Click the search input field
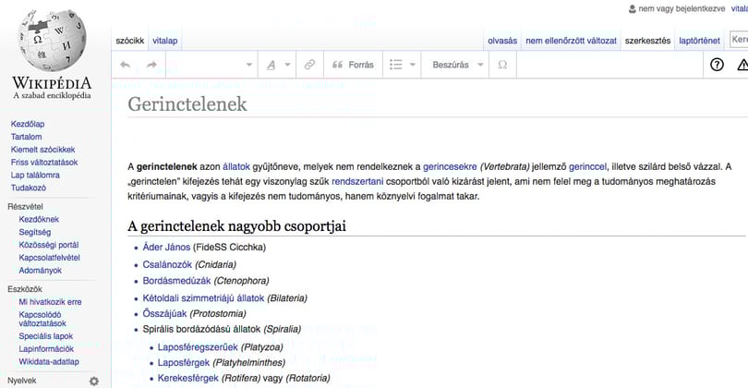748x388 pixels. [739, 39]
